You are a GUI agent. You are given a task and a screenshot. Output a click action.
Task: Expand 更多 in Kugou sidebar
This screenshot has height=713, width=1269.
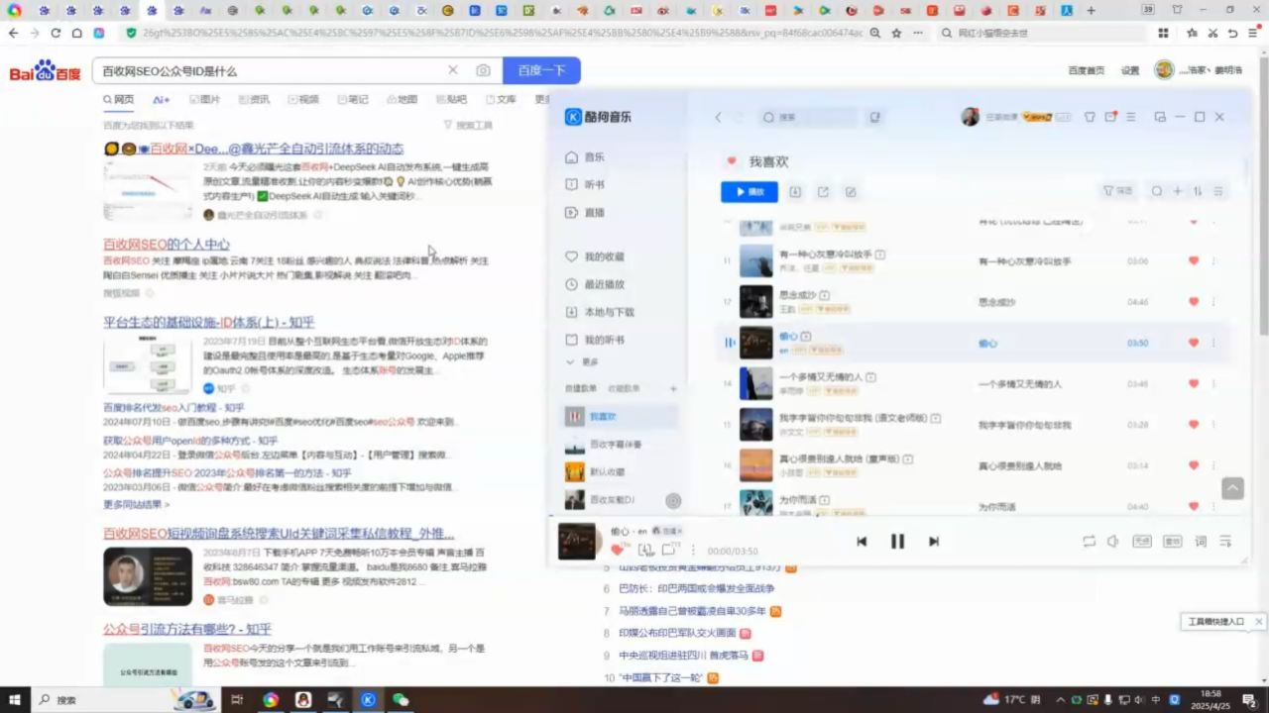(x=582, y=362)
